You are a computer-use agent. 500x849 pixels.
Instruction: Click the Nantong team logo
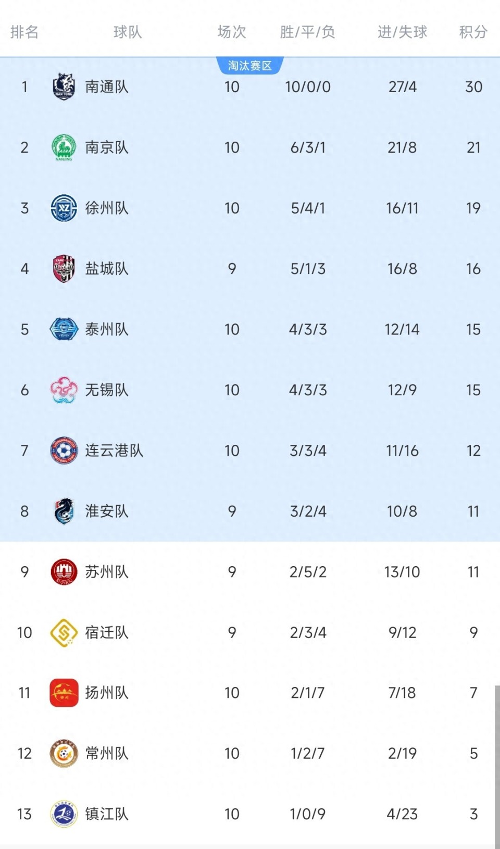tap(64, 86)
